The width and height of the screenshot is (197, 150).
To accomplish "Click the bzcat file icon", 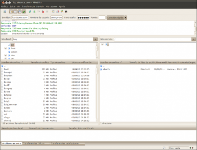I will point(2,79).
